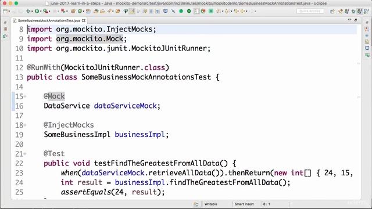The image size is (372, 209).
Task: Click the Search flashlight toolbar icon
Action: (109, 11)
